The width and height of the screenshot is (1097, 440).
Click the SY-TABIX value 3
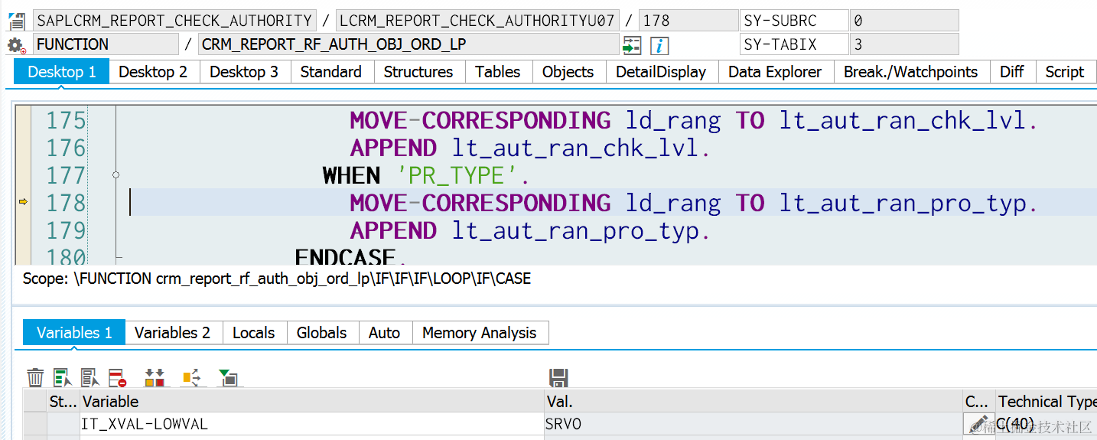904,44
